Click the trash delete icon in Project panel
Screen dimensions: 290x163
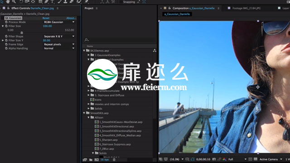tap(114, 160)
